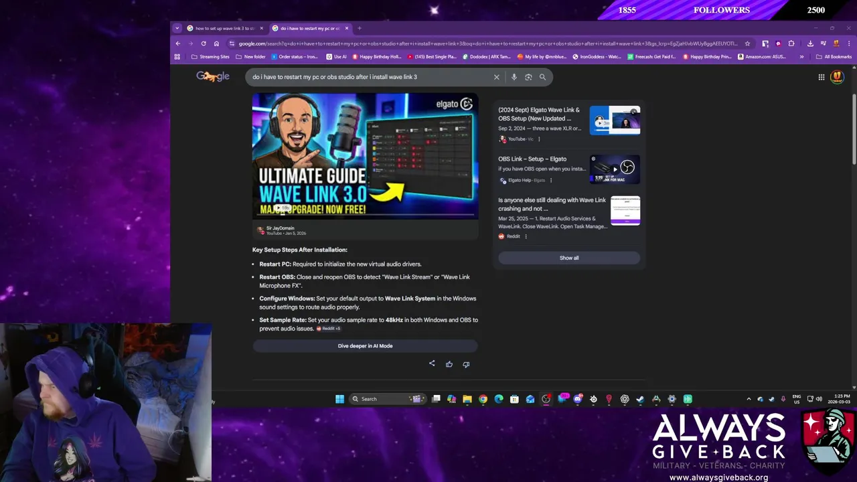Open Steam from the taskbar

click(x=640, y=399)
